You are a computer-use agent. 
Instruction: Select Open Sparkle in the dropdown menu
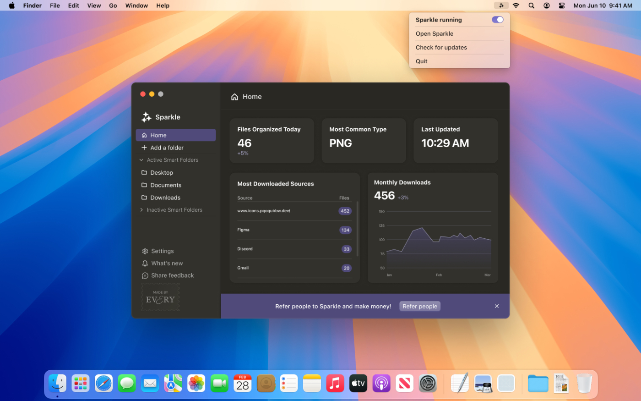(434, 33)
